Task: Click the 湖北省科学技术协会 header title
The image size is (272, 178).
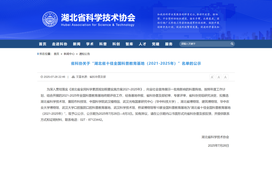Action: 98,18
